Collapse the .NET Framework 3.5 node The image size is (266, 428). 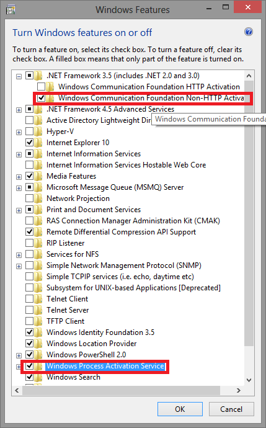coord(19,76)
